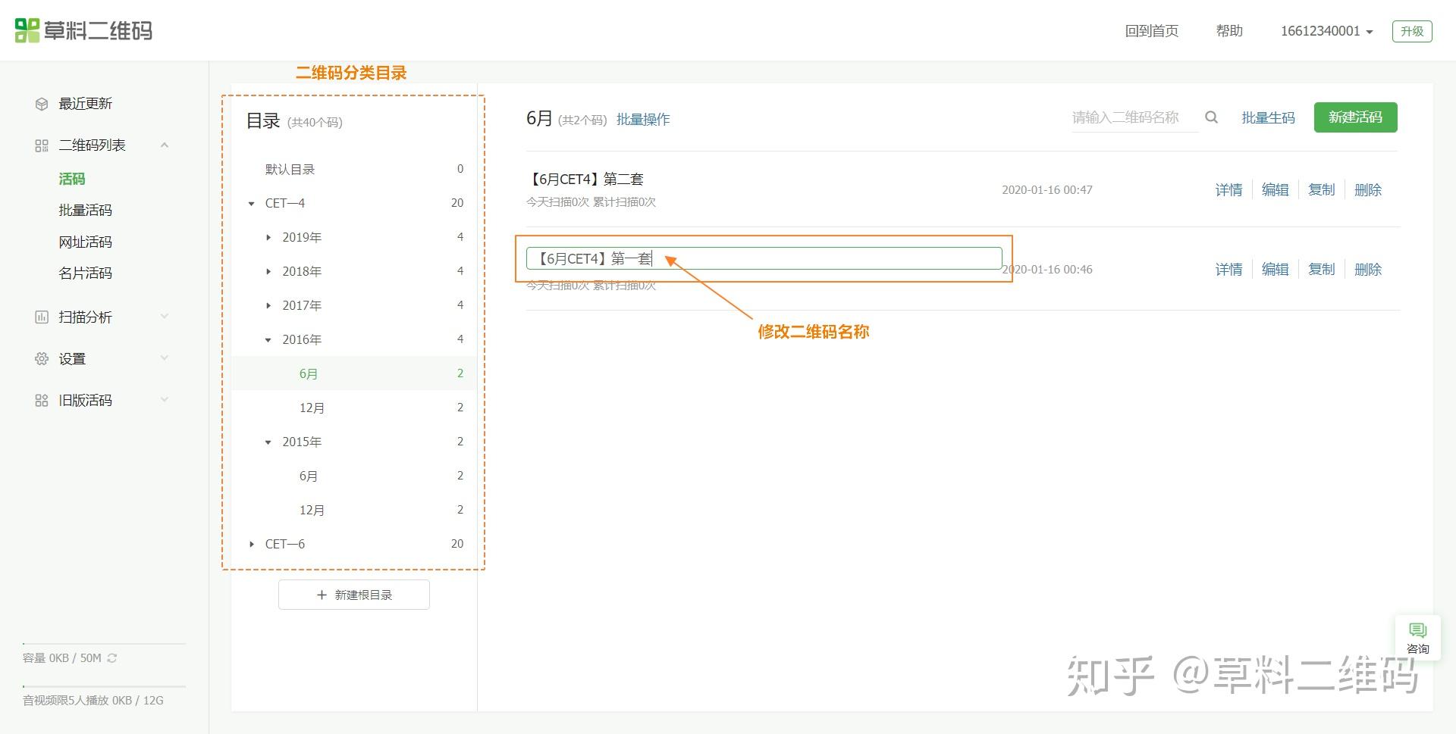Click the 二维码列表 grid icon
The height and width of the screenshot is (734, 1456).
pos(42,145)
